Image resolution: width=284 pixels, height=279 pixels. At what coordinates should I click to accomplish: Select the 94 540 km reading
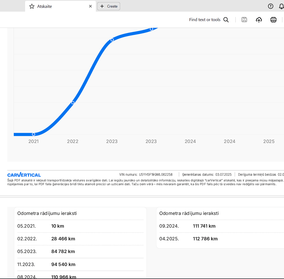tap(63, 264)
